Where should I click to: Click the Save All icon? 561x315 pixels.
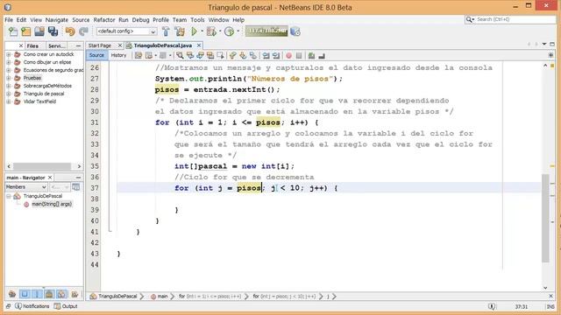click(53, 31)
